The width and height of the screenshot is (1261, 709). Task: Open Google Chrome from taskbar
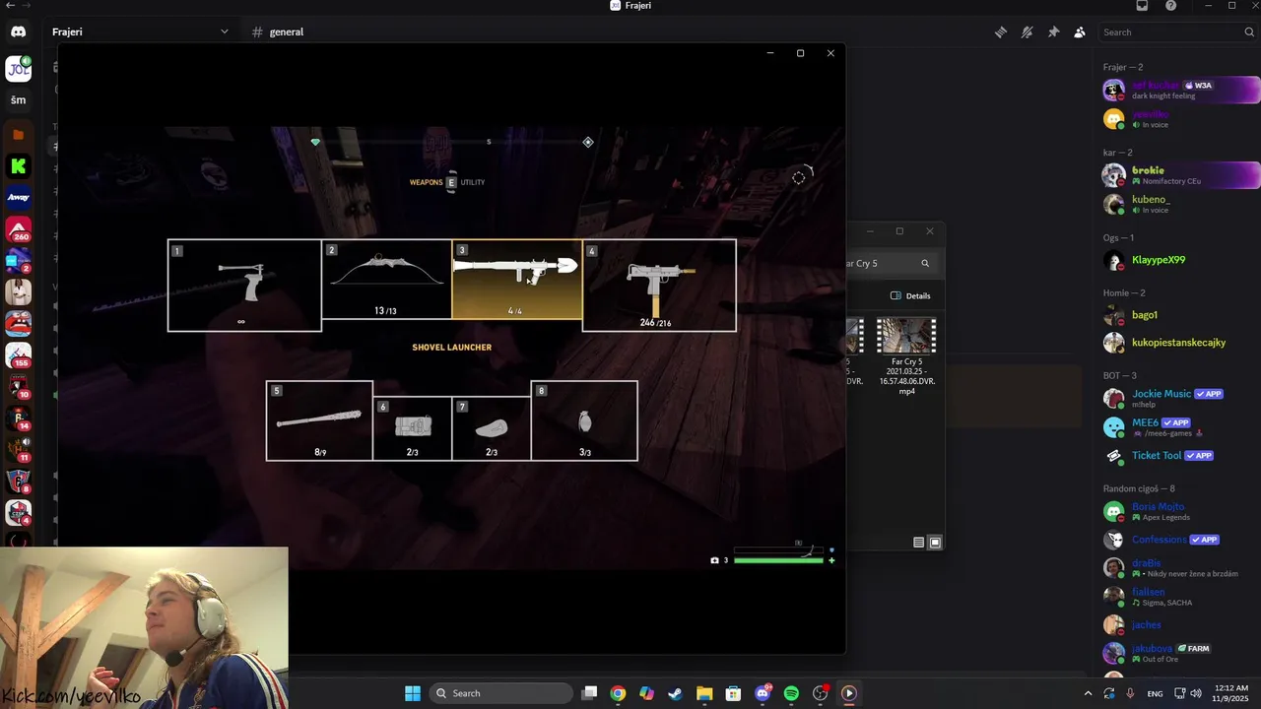coord(618,693)
